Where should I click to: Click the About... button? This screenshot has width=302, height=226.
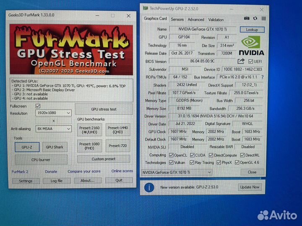[88, 180]
